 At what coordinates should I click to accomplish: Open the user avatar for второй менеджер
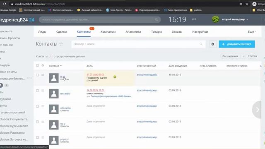click(x=215, y=19)
